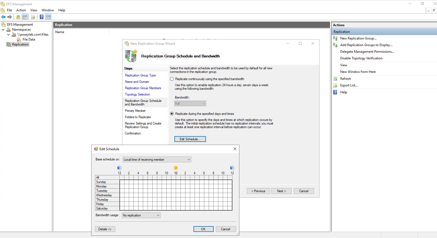Open the Bandwidth usage dropdown

coord(141,215)
